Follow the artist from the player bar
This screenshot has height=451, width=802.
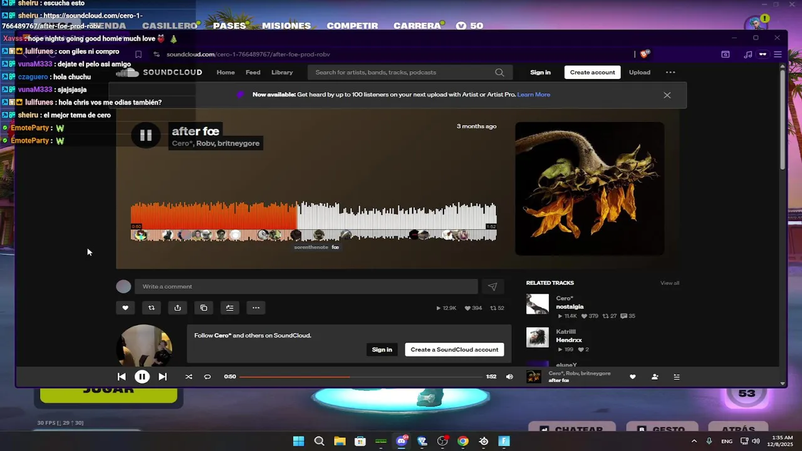coord(655,376)
